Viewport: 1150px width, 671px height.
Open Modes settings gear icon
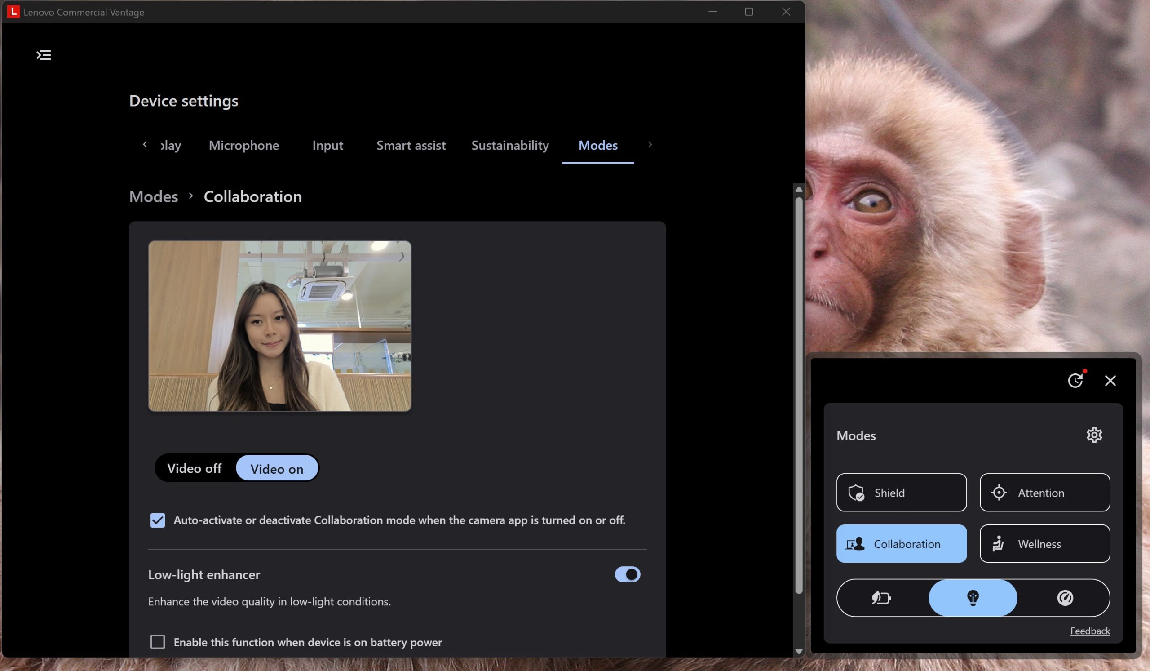click(x=1094, y=435)
